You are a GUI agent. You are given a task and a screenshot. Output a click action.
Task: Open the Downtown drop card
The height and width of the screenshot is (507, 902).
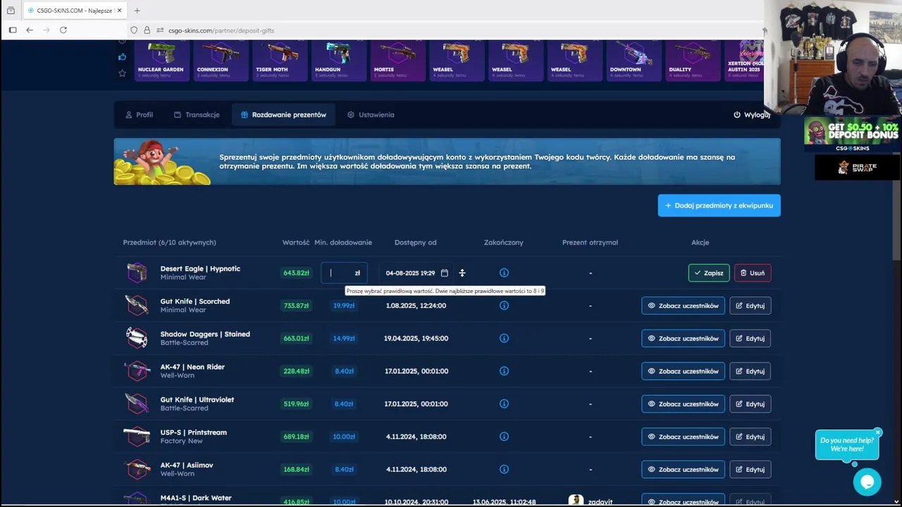coord(634,61)
